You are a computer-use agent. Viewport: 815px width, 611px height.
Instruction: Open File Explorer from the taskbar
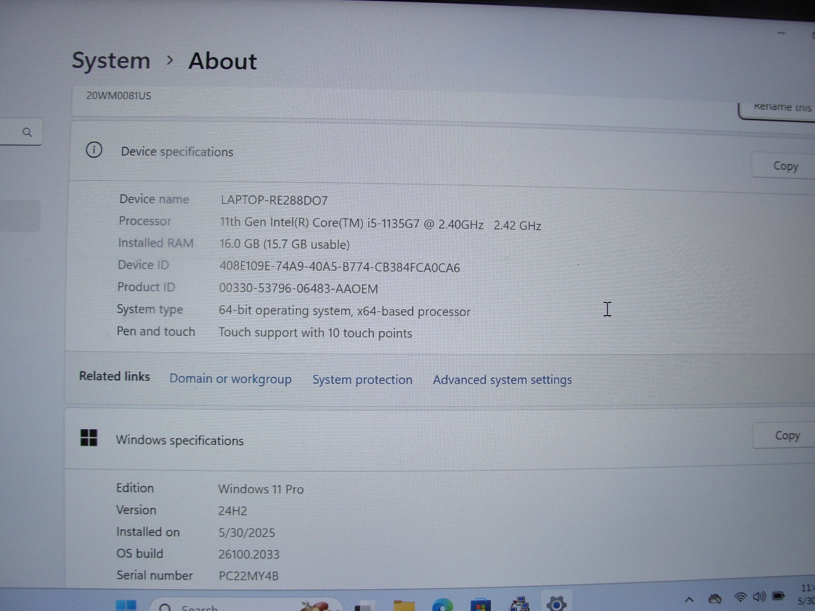pyautogui.click(x=404, y=605)
